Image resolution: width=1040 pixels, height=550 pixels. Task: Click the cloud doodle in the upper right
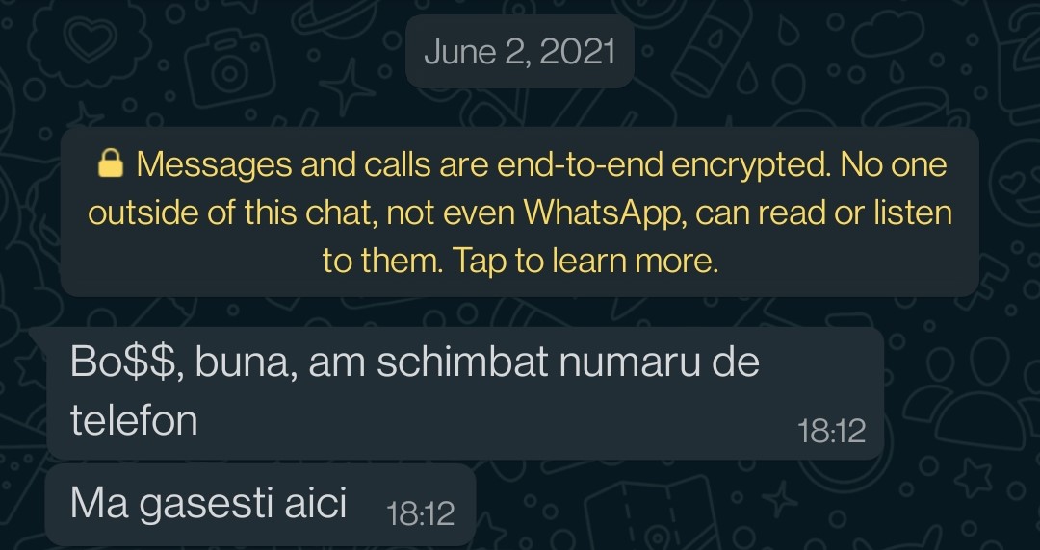click(x=888, y=34)
